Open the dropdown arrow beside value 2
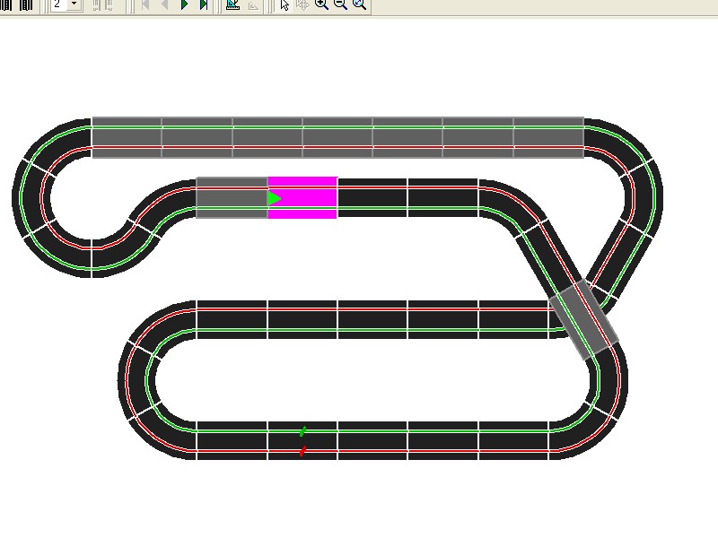 tap(74, 4)
